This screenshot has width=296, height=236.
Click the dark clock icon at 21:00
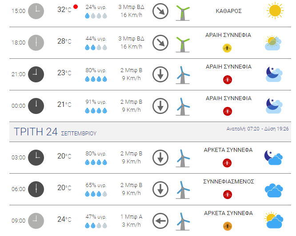click(x=36, y=74)
